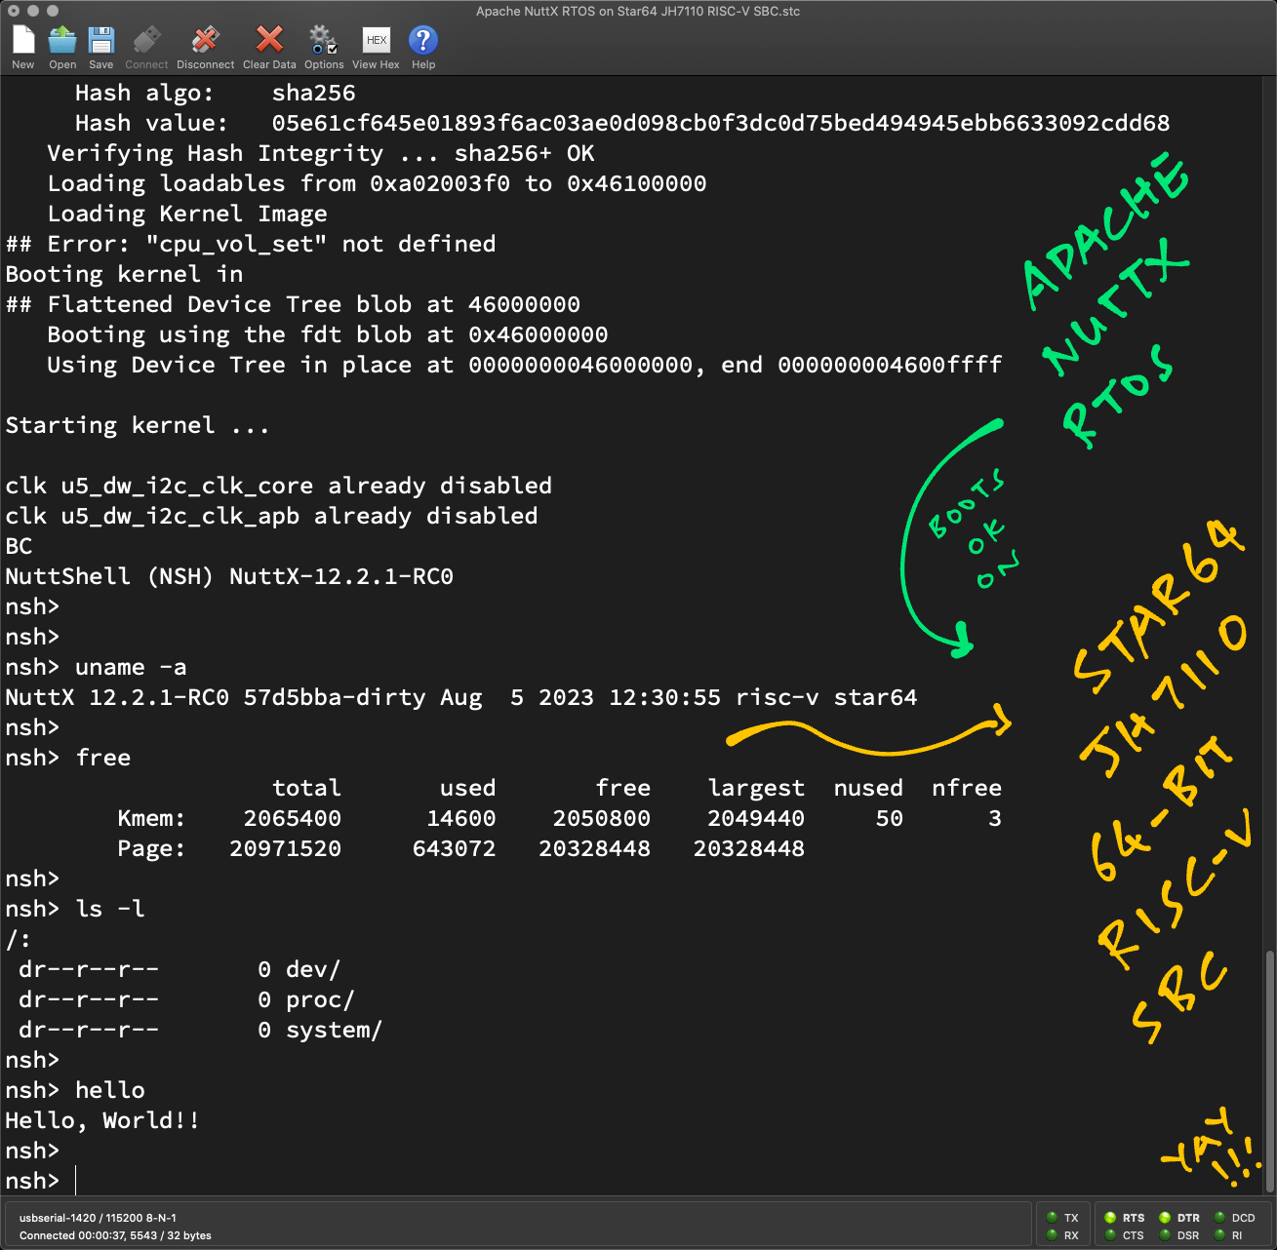The width and height of the screenshot is (1277, 1250).
Task: Switch to View Hex mode
Action: 376,40
